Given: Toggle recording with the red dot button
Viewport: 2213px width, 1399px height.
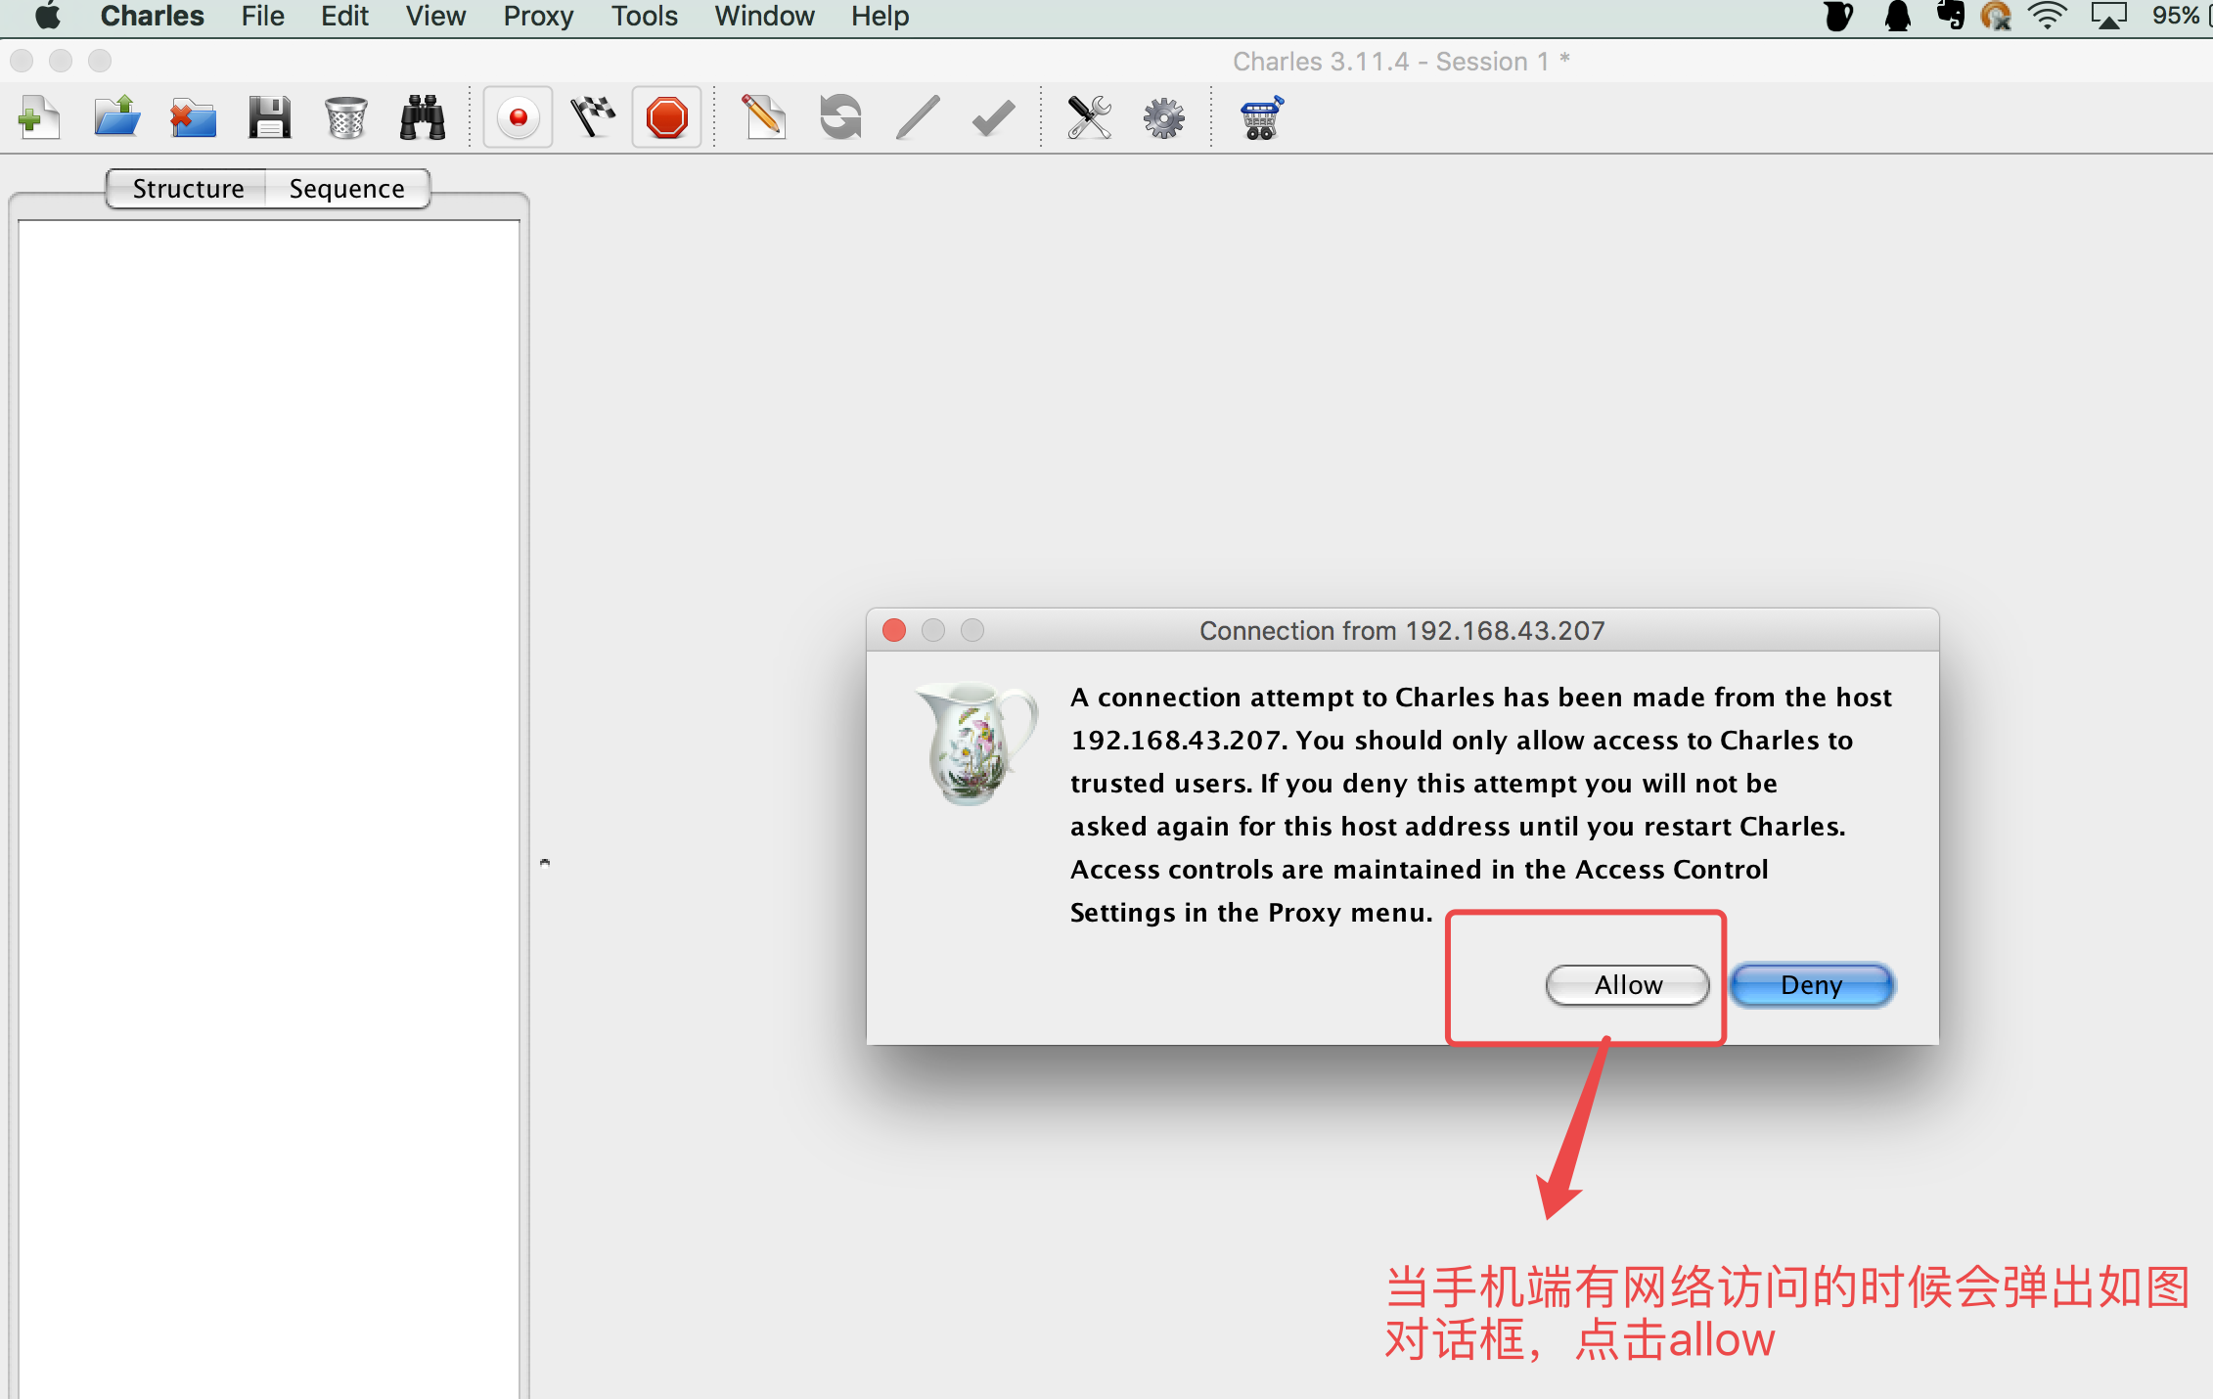Looking at the screenshot, I should [x=518, y=118].
